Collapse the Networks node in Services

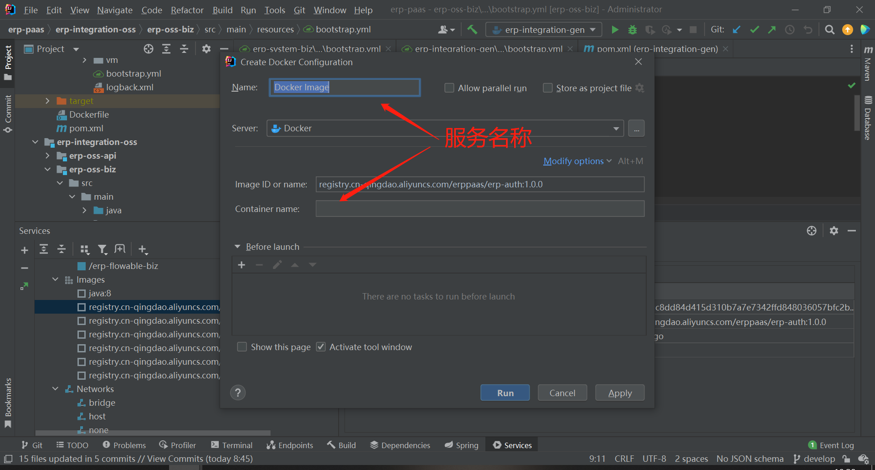[55, 389]
